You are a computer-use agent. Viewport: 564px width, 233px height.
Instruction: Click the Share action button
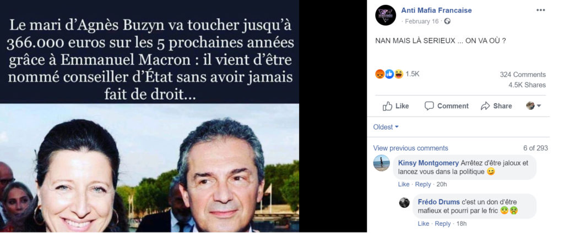[496, 106]
